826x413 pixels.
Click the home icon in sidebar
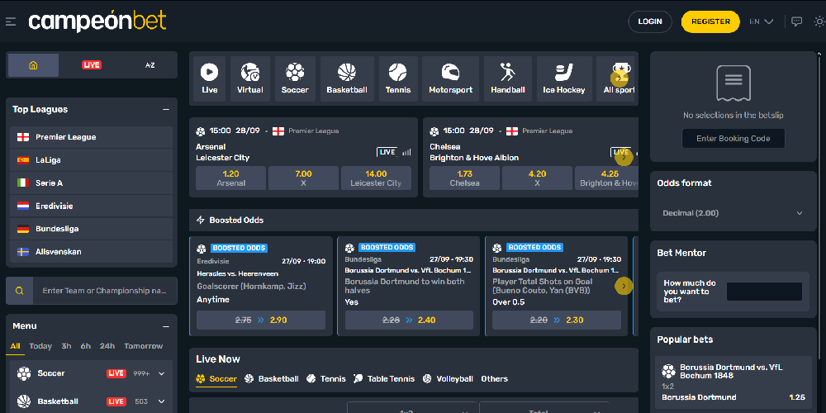[33, 65]
